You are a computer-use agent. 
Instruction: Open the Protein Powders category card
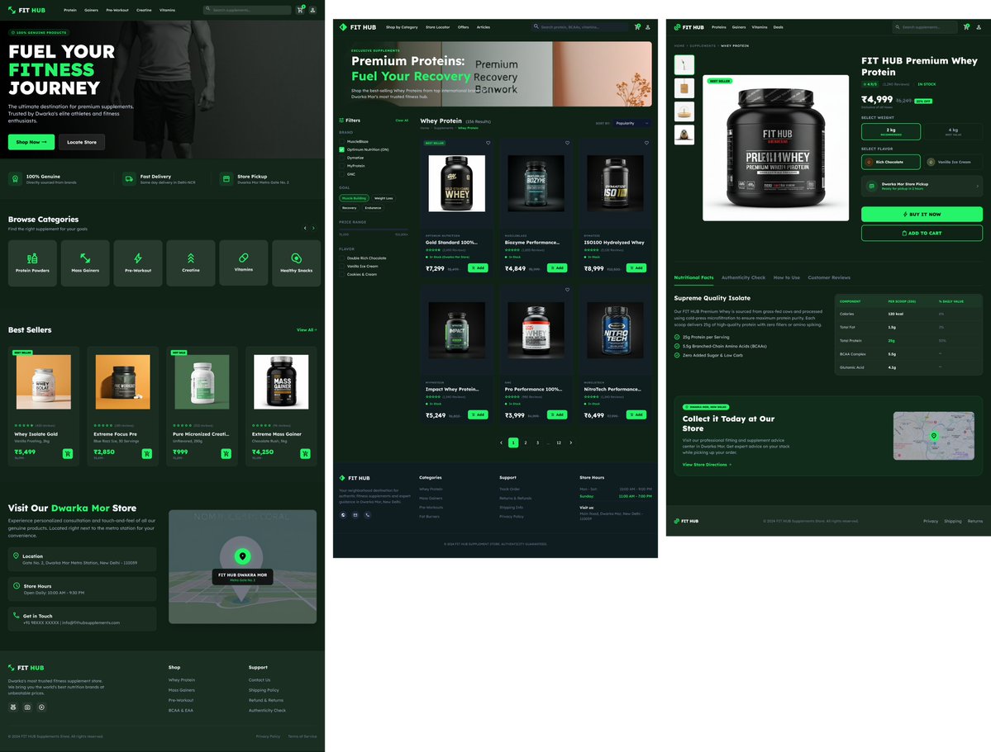tap(32, 262)
